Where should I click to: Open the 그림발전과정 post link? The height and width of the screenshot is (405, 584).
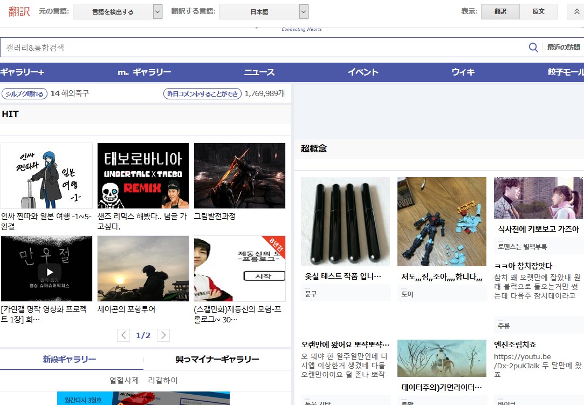[215, 216]
